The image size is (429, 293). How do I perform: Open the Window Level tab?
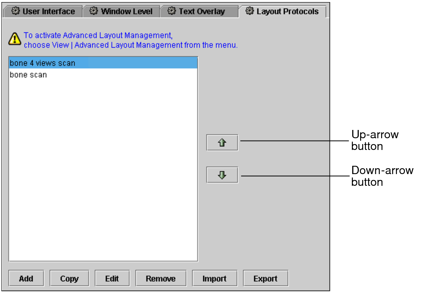tap(126, 11)
